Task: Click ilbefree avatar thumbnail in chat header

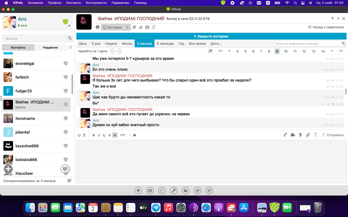Action: (84, 22)
